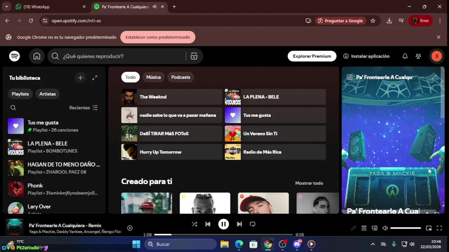Open the play queue icon

(x=364, y=228)
